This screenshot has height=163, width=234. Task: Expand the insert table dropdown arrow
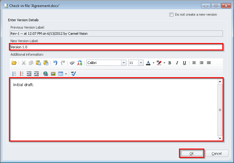coord(66,74)
